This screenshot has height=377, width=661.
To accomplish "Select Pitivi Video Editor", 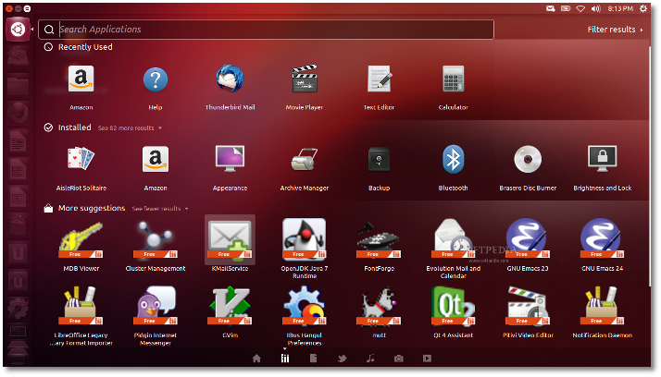I will pyautogui.click(x=528, y=306).
